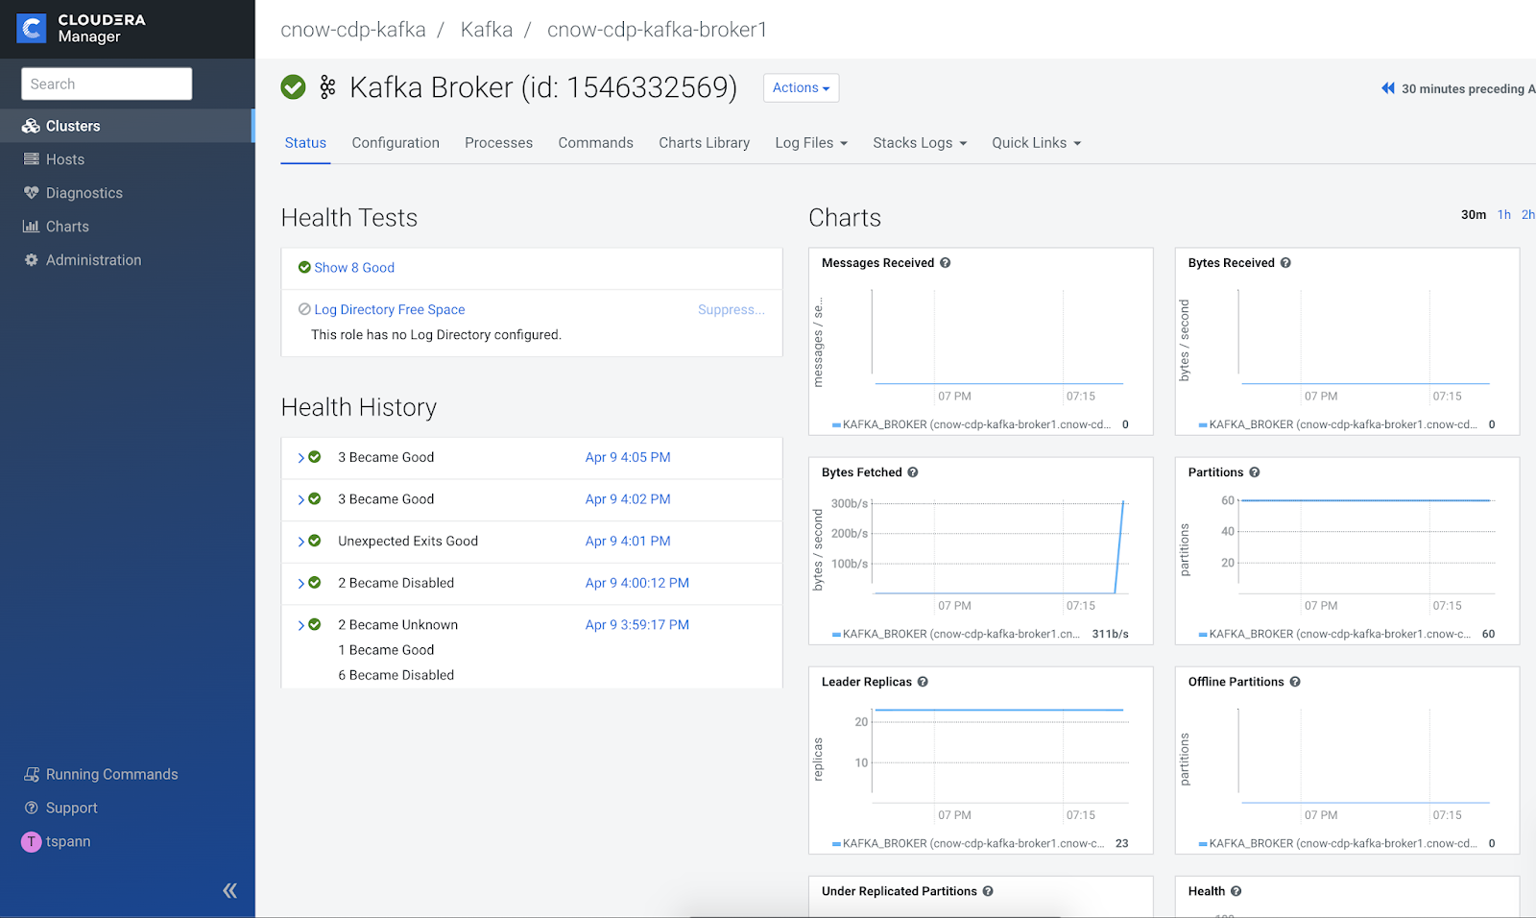Viewport: 1536px width, 918px height.
Task: Open the Charts Library tab
Action: [704, 143]
